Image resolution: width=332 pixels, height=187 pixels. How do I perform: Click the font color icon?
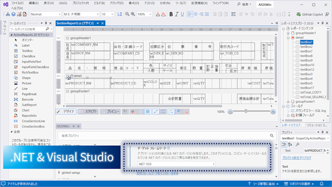pos(158,14)
